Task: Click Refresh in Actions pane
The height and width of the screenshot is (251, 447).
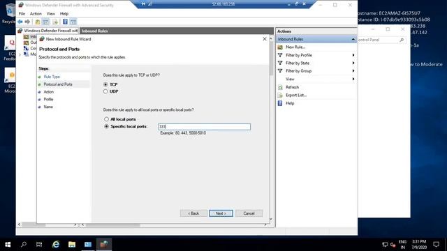Action: click(x=292, y=87)
